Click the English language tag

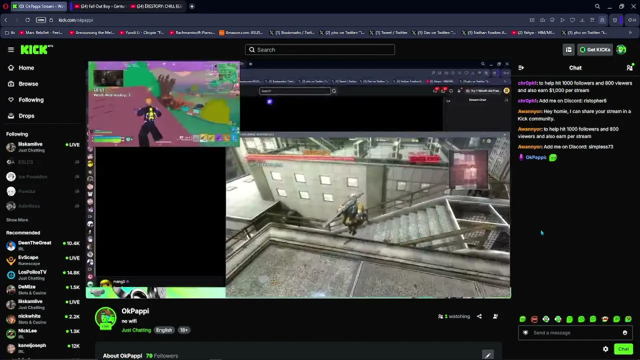(x=164, y=330)
